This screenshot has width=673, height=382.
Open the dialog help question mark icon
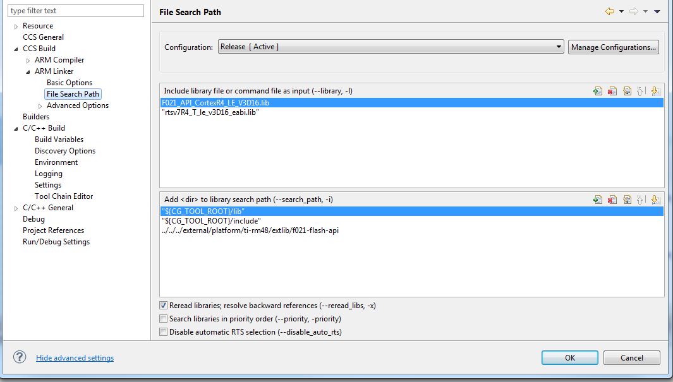coord(20,357)
